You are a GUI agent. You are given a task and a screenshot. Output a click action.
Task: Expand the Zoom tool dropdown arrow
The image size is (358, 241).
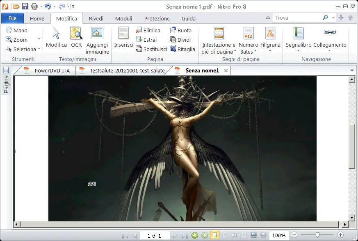point(39,39)
